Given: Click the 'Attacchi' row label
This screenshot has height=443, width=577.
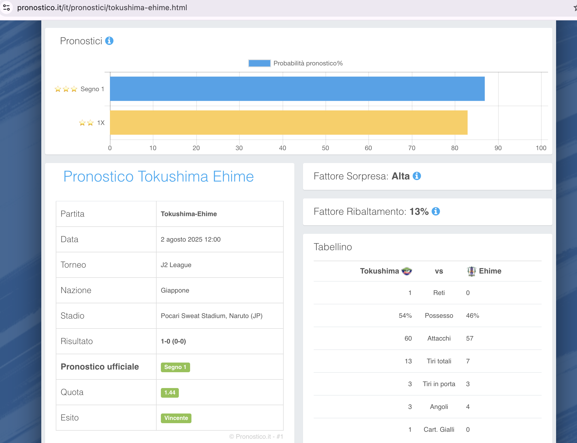Looking at the screenshot, I should [439, 338].
